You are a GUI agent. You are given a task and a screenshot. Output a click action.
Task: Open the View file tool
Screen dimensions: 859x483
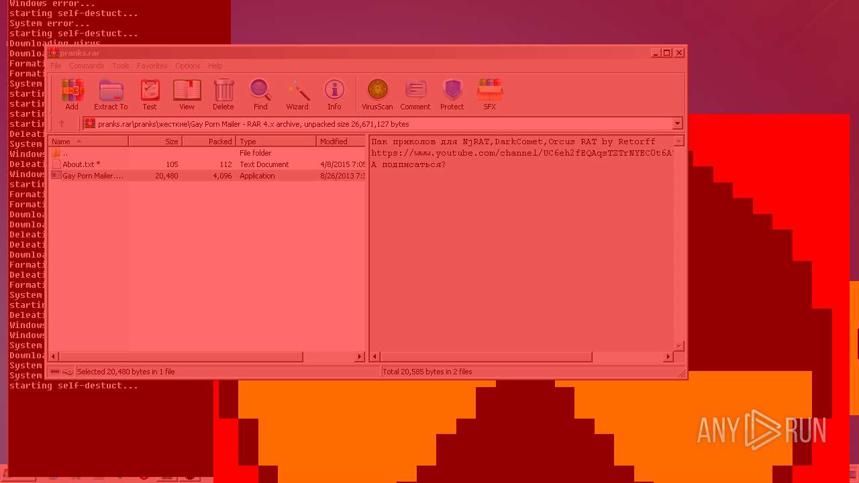point(187,95)
